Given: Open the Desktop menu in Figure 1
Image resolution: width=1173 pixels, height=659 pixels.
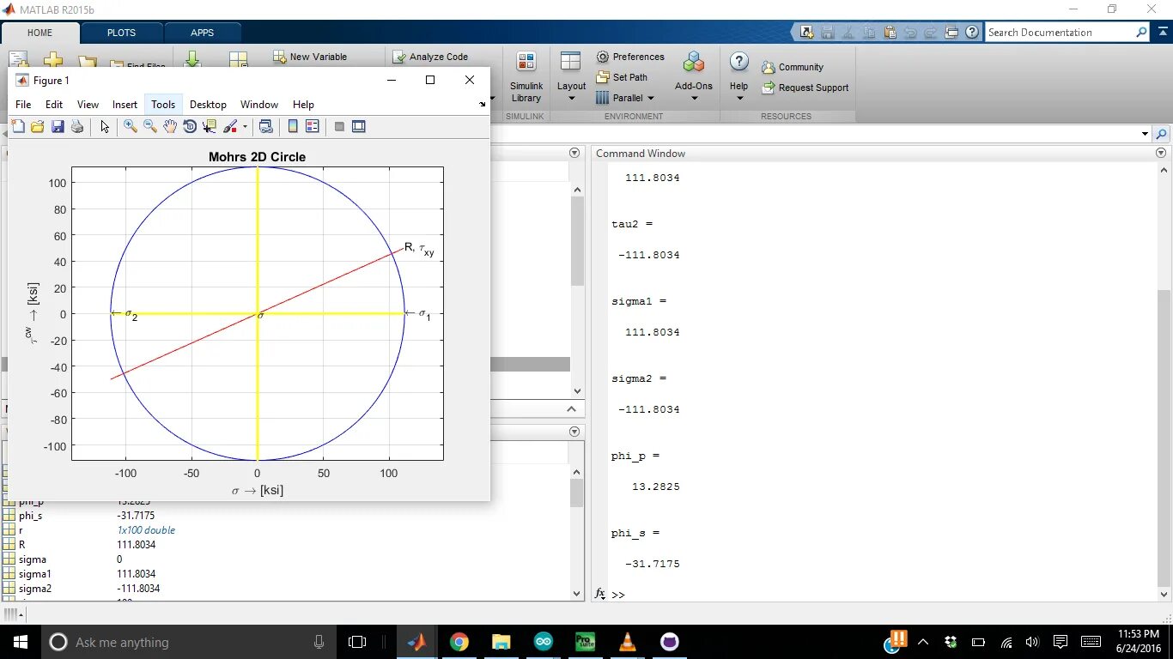Looking at the screenshot, I should pos(208,105).
